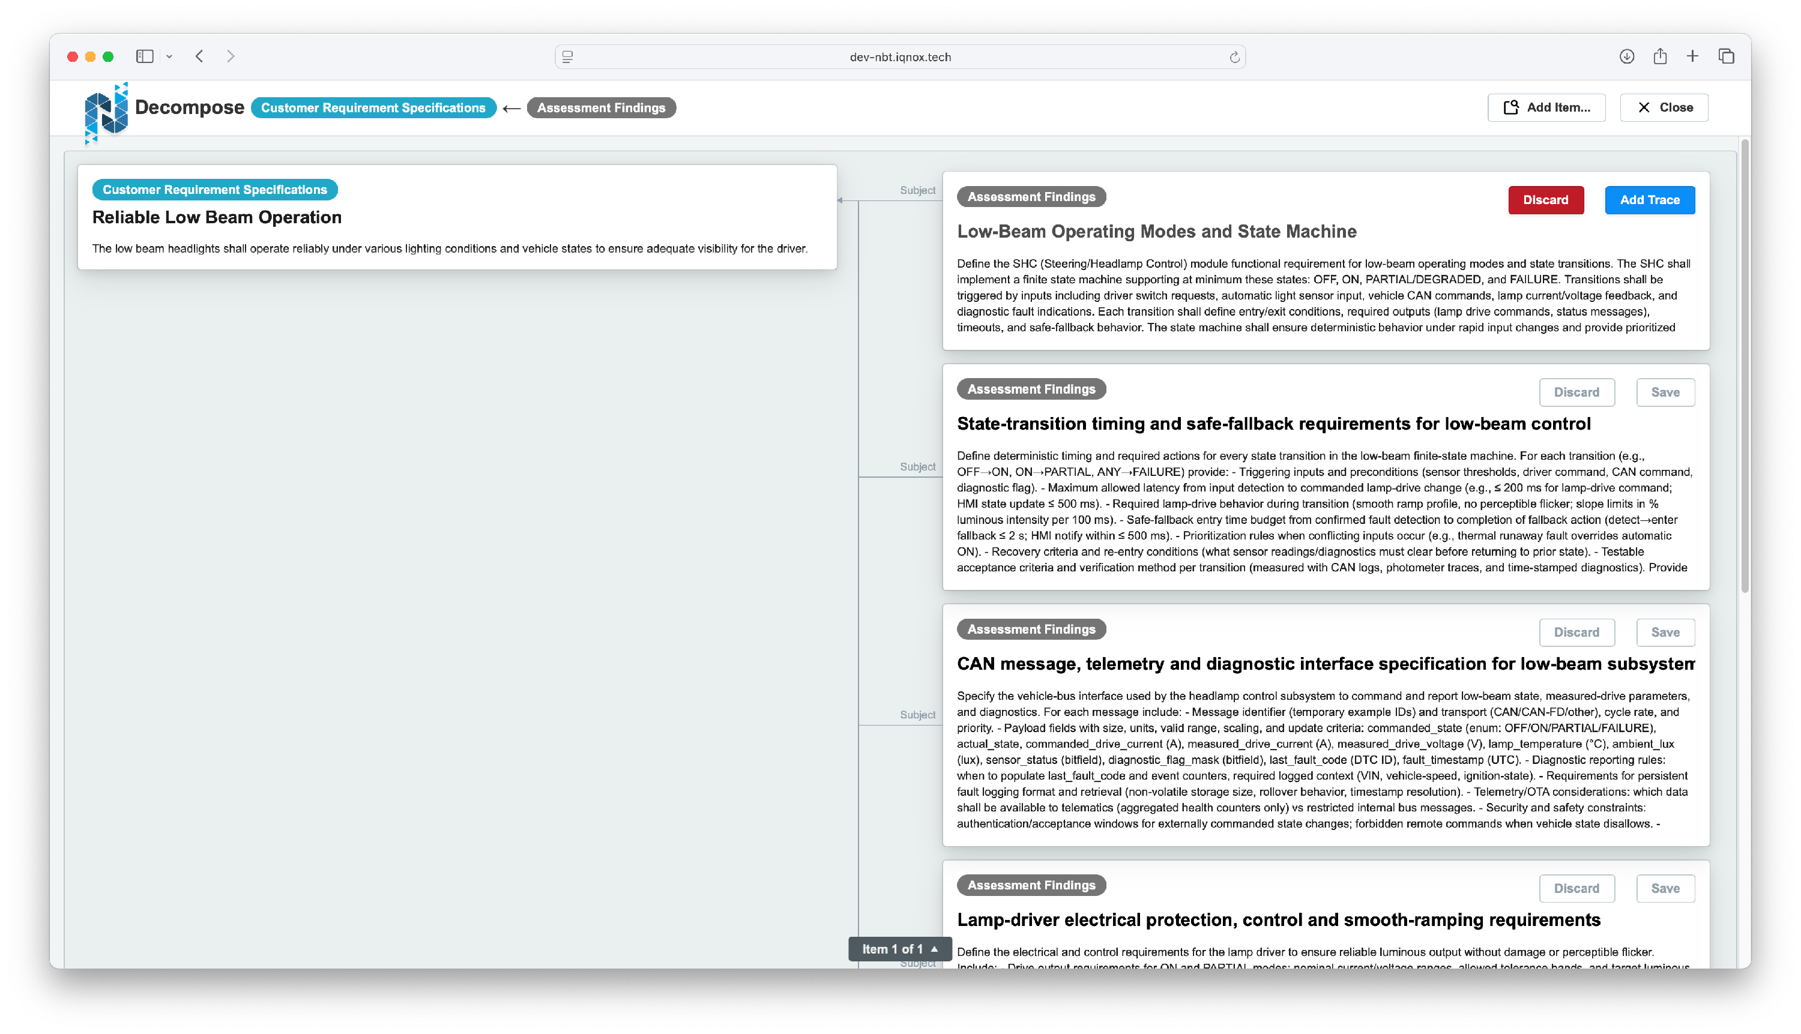Go back with browser back arrow
This screenshot has height=1034, width=1801.
click(x=200, y=56)
